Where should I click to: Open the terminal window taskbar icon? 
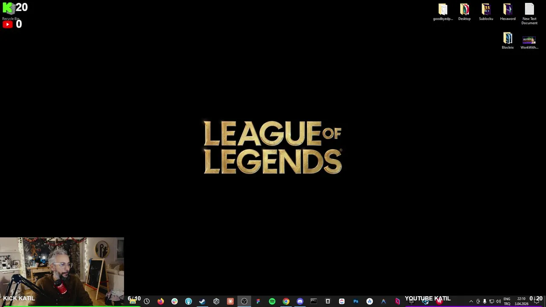314,301
